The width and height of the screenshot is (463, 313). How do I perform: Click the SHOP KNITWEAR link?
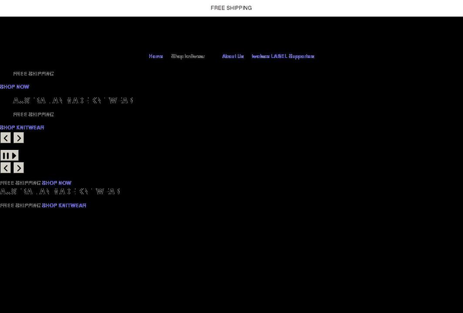22,127
